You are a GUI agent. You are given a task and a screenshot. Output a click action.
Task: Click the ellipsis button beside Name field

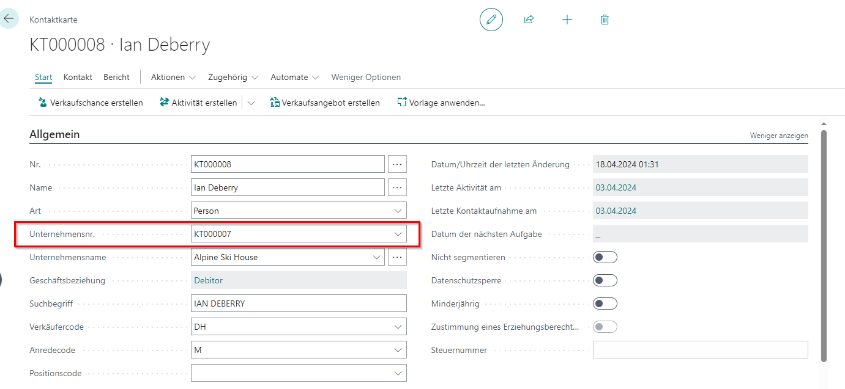click(398, 187)
